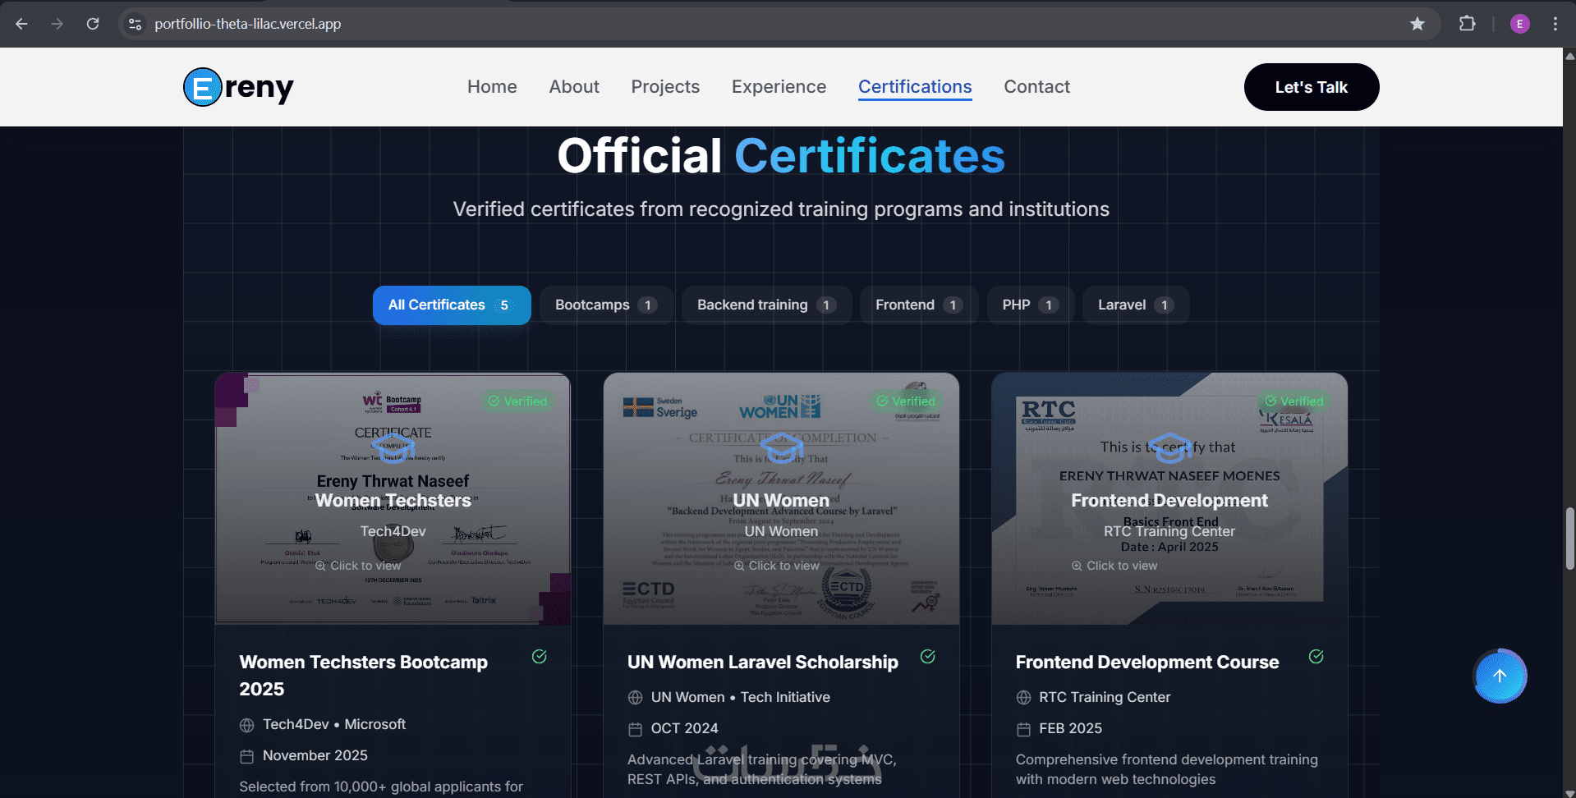Screen dimensions: 1576x798
Task: Open the Chrome profile avatar
Action: (x=1520, y=24)
